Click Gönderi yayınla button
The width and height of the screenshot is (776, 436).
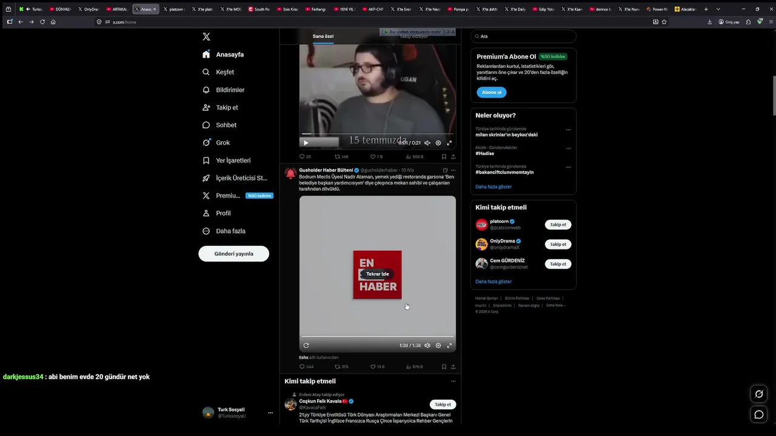pos(234,254)
